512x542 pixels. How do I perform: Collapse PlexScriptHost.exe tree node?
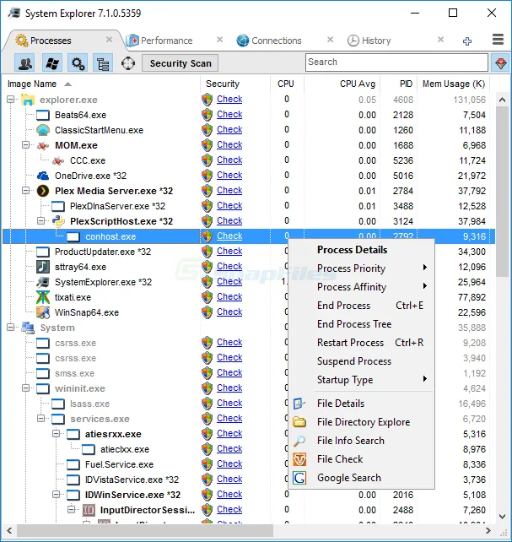pos(41,220)
